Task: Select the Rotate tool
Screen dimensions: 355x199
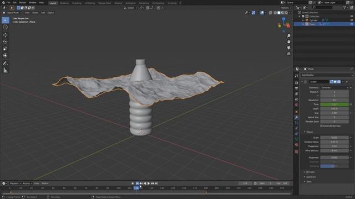Action: (x=5, y=42)
